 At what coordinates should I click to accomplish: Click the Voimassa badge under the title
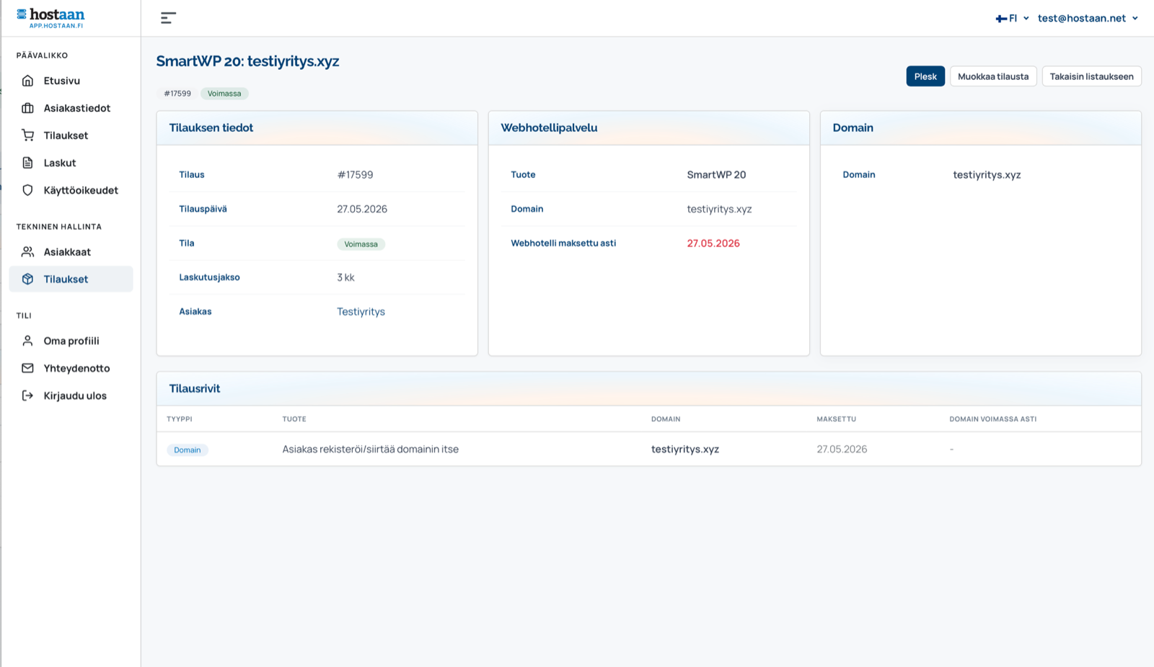tap(224, 94)
